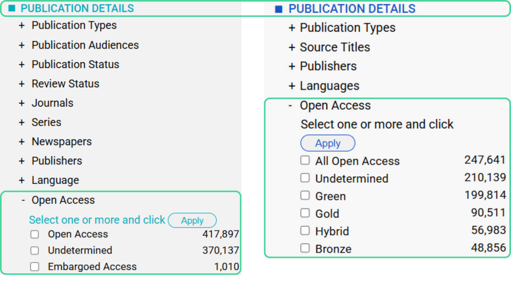Click the plus icon beside Review Status
Screen dimensions: 511x287
22,84
